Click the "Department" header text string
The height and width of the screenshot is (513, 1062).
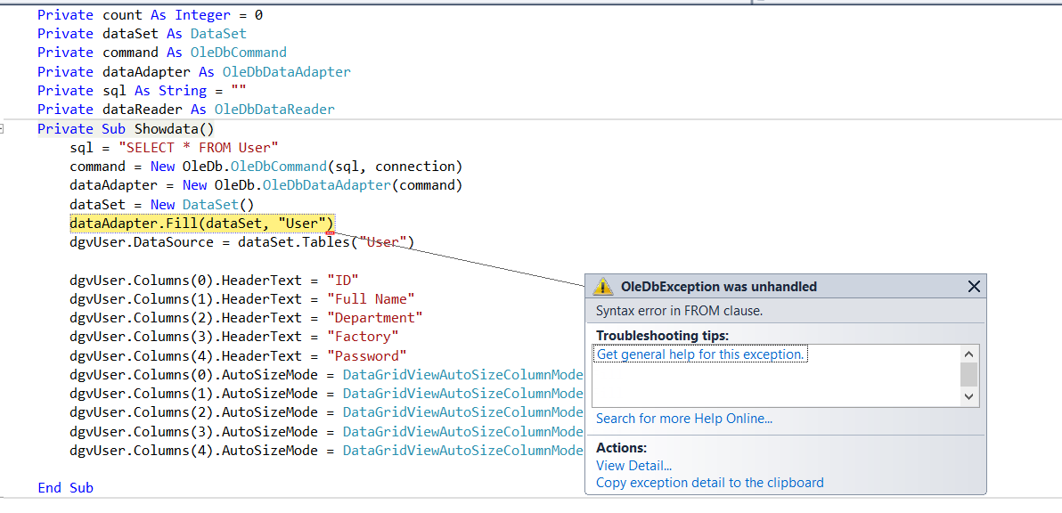tap(374, 317)
